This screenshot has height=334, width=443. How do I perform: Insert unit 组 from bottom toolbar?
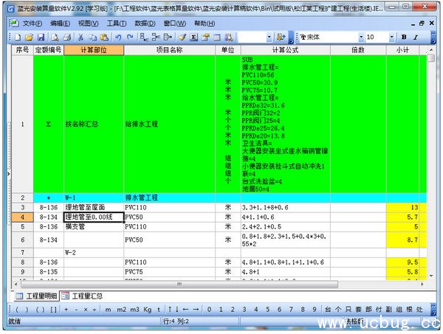pos(399,310)
